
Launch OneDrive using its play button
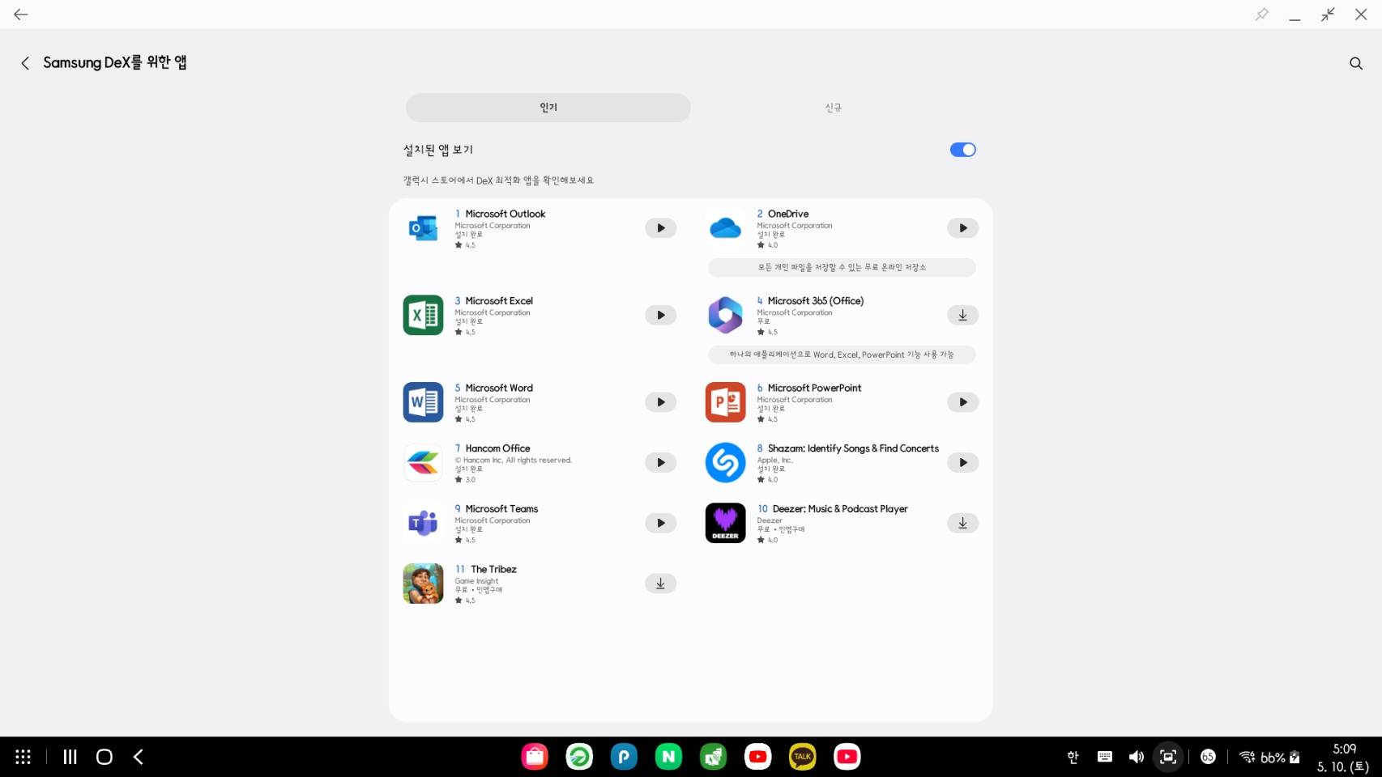click(962, 228)
